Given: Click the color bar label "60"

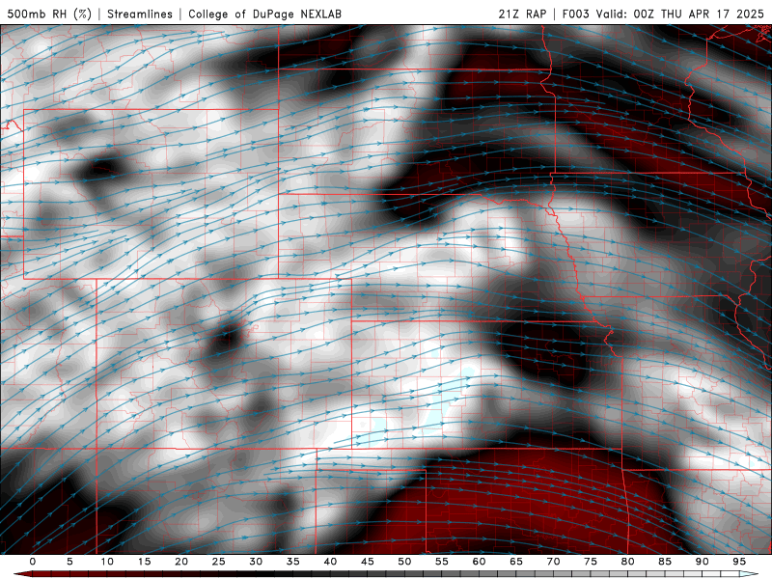Looking at the screenshot, I should click(479, 562).
